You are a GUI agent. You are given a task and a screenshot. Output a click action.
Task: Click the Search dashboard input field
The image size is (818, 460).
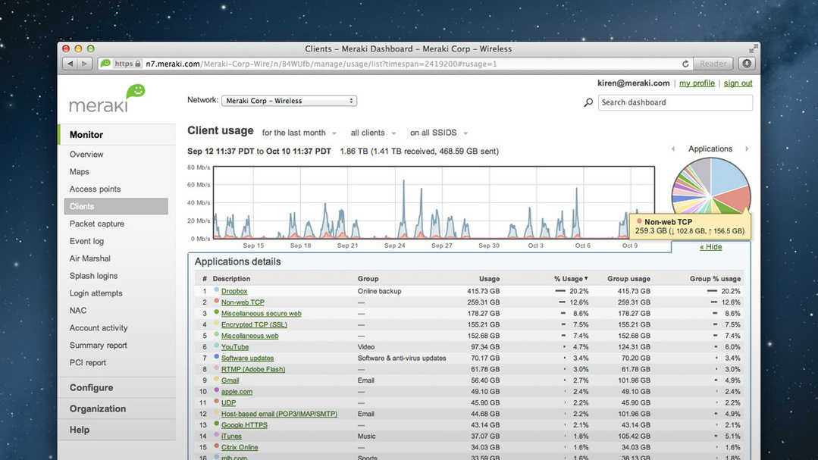coord(675,102)
